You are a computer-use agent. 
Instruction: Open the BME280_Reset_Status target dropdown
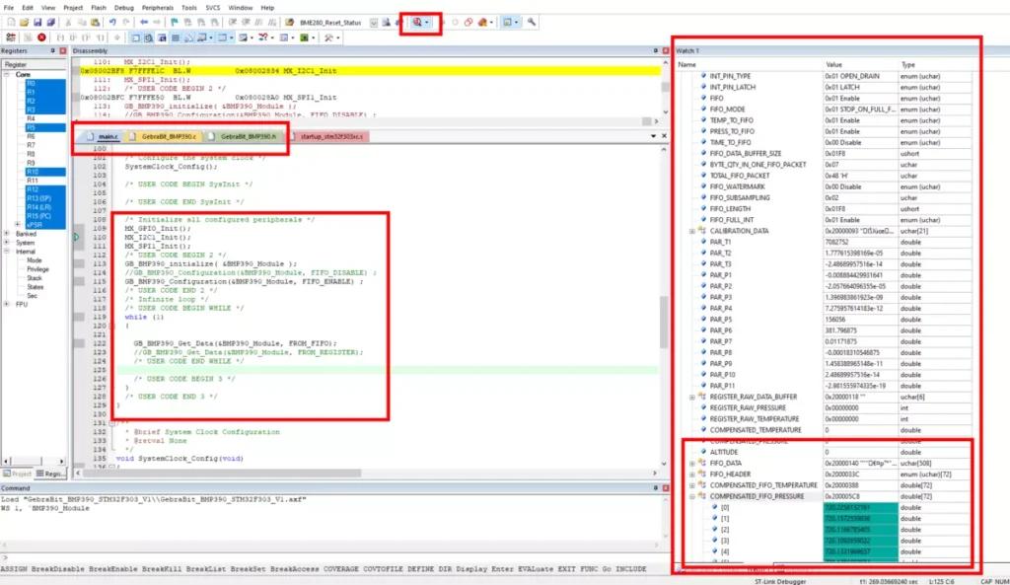pos(374,23)
